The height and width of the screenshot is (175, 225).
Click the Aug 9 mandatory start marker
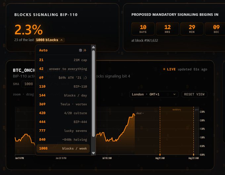[160, 154]
